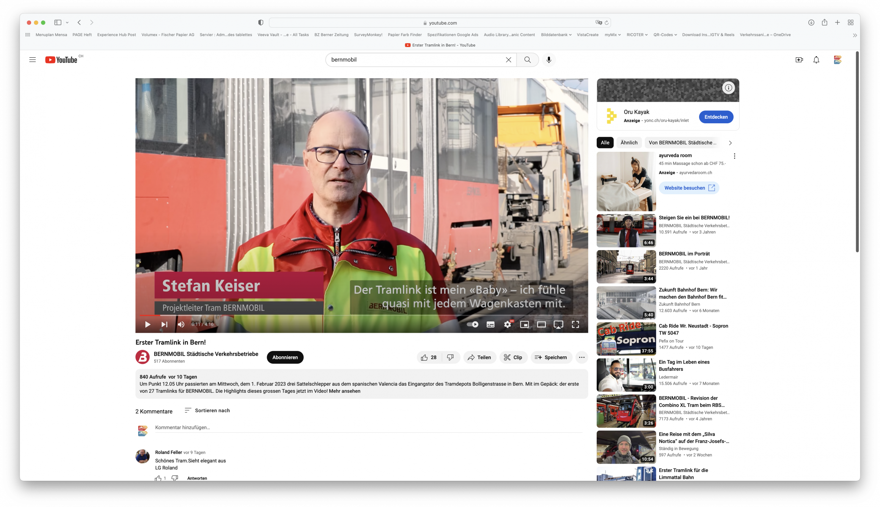The height and width of the screenshot is (507, 880).
Task: Toggle the autoplay switch
Action: [473, 324]
